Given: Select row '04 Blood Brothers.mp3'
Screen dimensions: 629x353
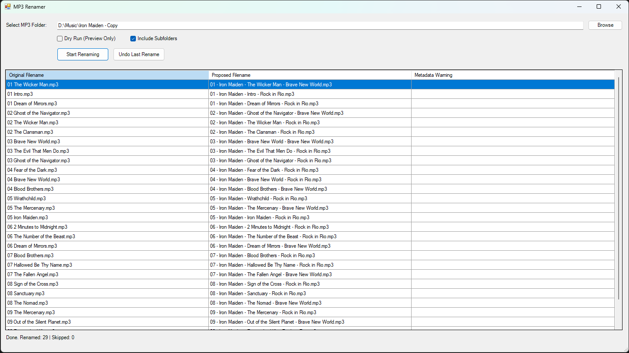Looking at the screenshot, I should [310, 189].
